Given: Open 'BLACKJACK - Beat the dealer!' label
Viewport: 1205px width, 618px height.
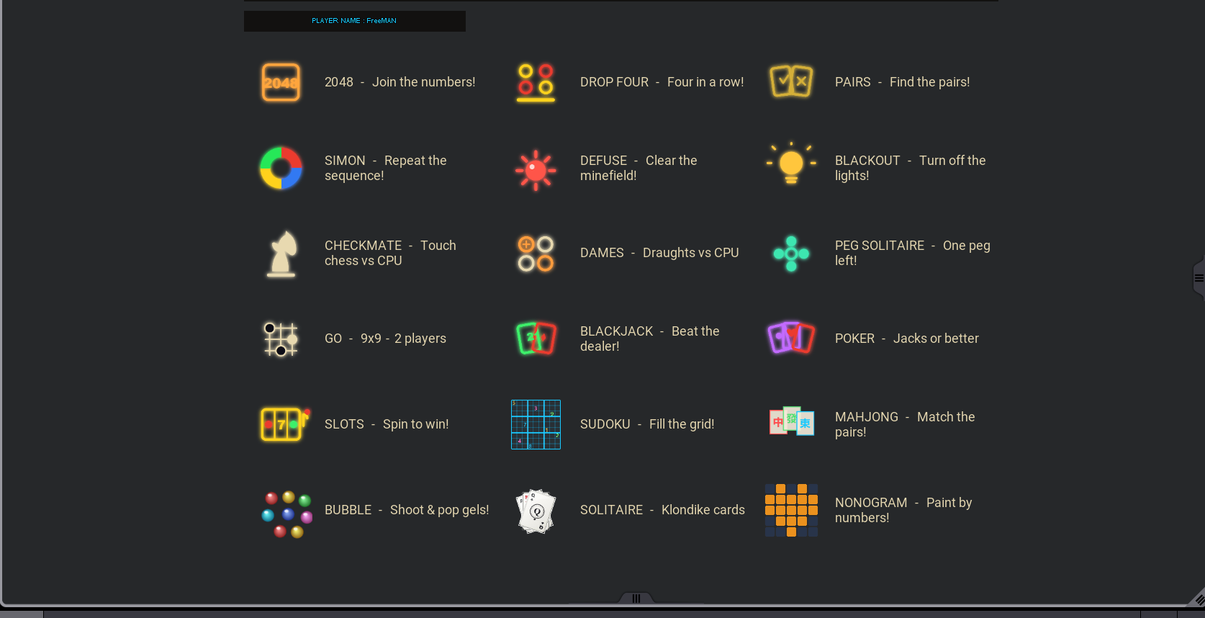Looking at the screenshot, I should [x=650, y=339].
